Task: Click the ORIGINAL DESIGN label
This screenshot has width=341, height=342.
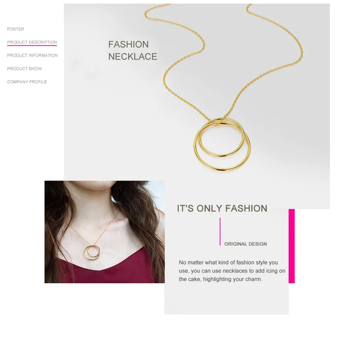Action: [246, 244]
